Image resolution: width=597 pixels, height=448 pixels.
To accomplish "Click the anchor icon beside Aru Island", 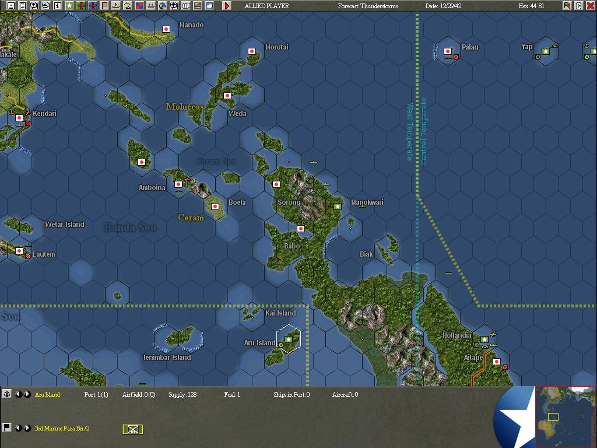I will (7, 394).
